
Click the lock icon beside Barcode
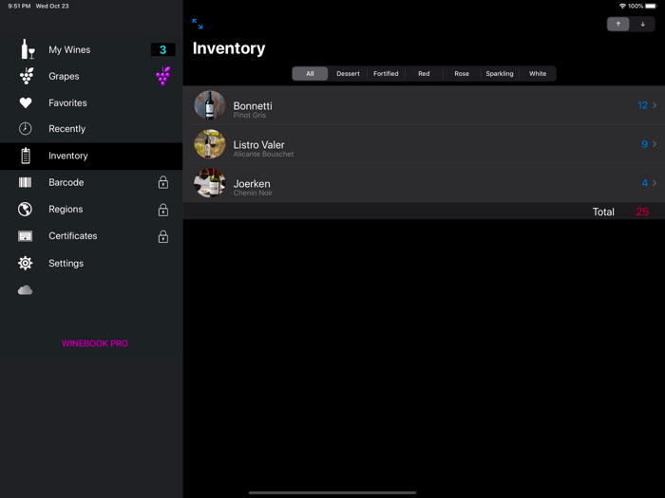pyautogui.click(x=163, y=182)
